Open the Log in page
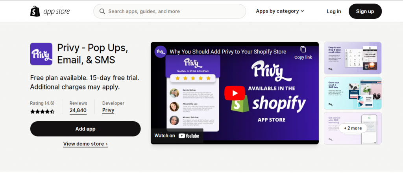The height and width of the screenshot is (186, 403). coord(334,11)
